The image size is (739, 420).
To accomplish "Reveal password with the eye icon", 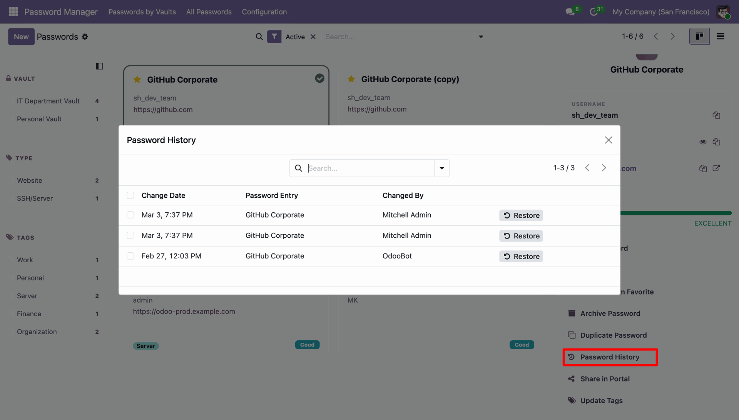I will click(x=703, y=142).
